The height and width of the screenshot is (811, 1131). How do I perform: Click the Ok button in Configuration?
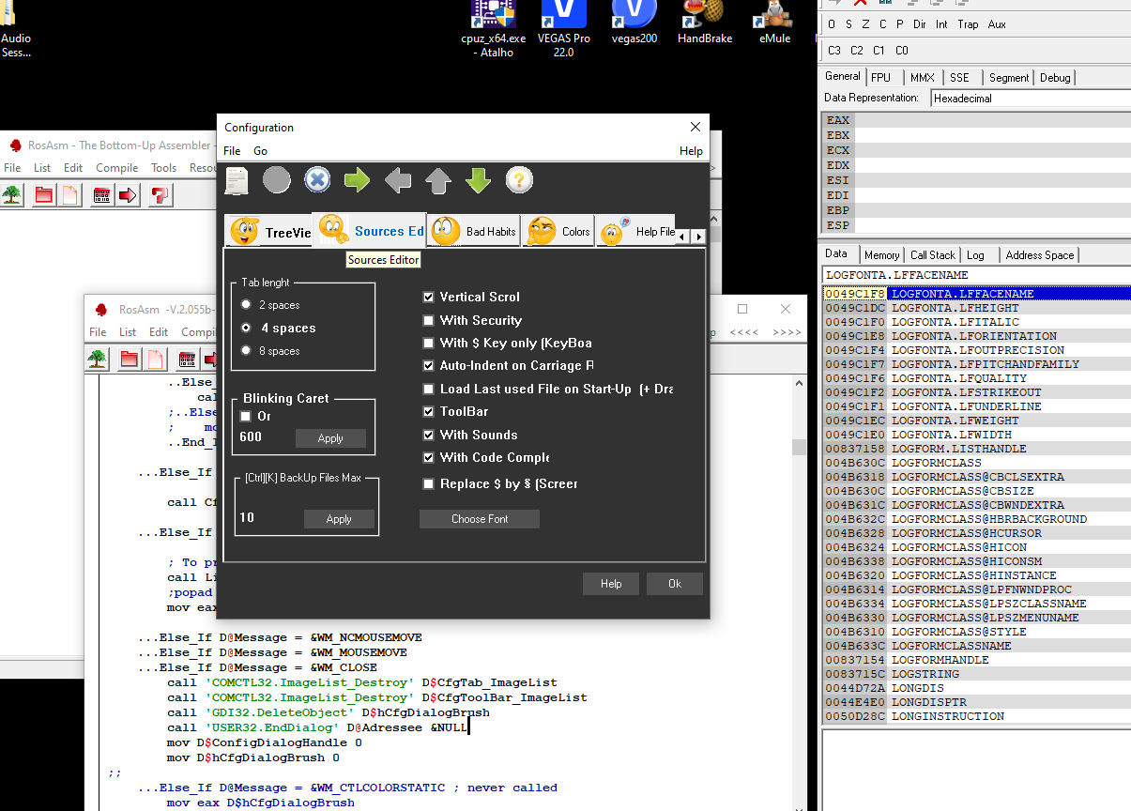(675, 584)
